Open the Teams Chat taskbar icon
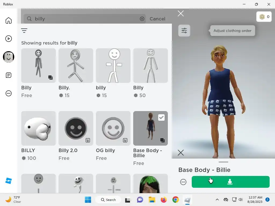The height and width of the screenshot is (206, 275). 140,200
